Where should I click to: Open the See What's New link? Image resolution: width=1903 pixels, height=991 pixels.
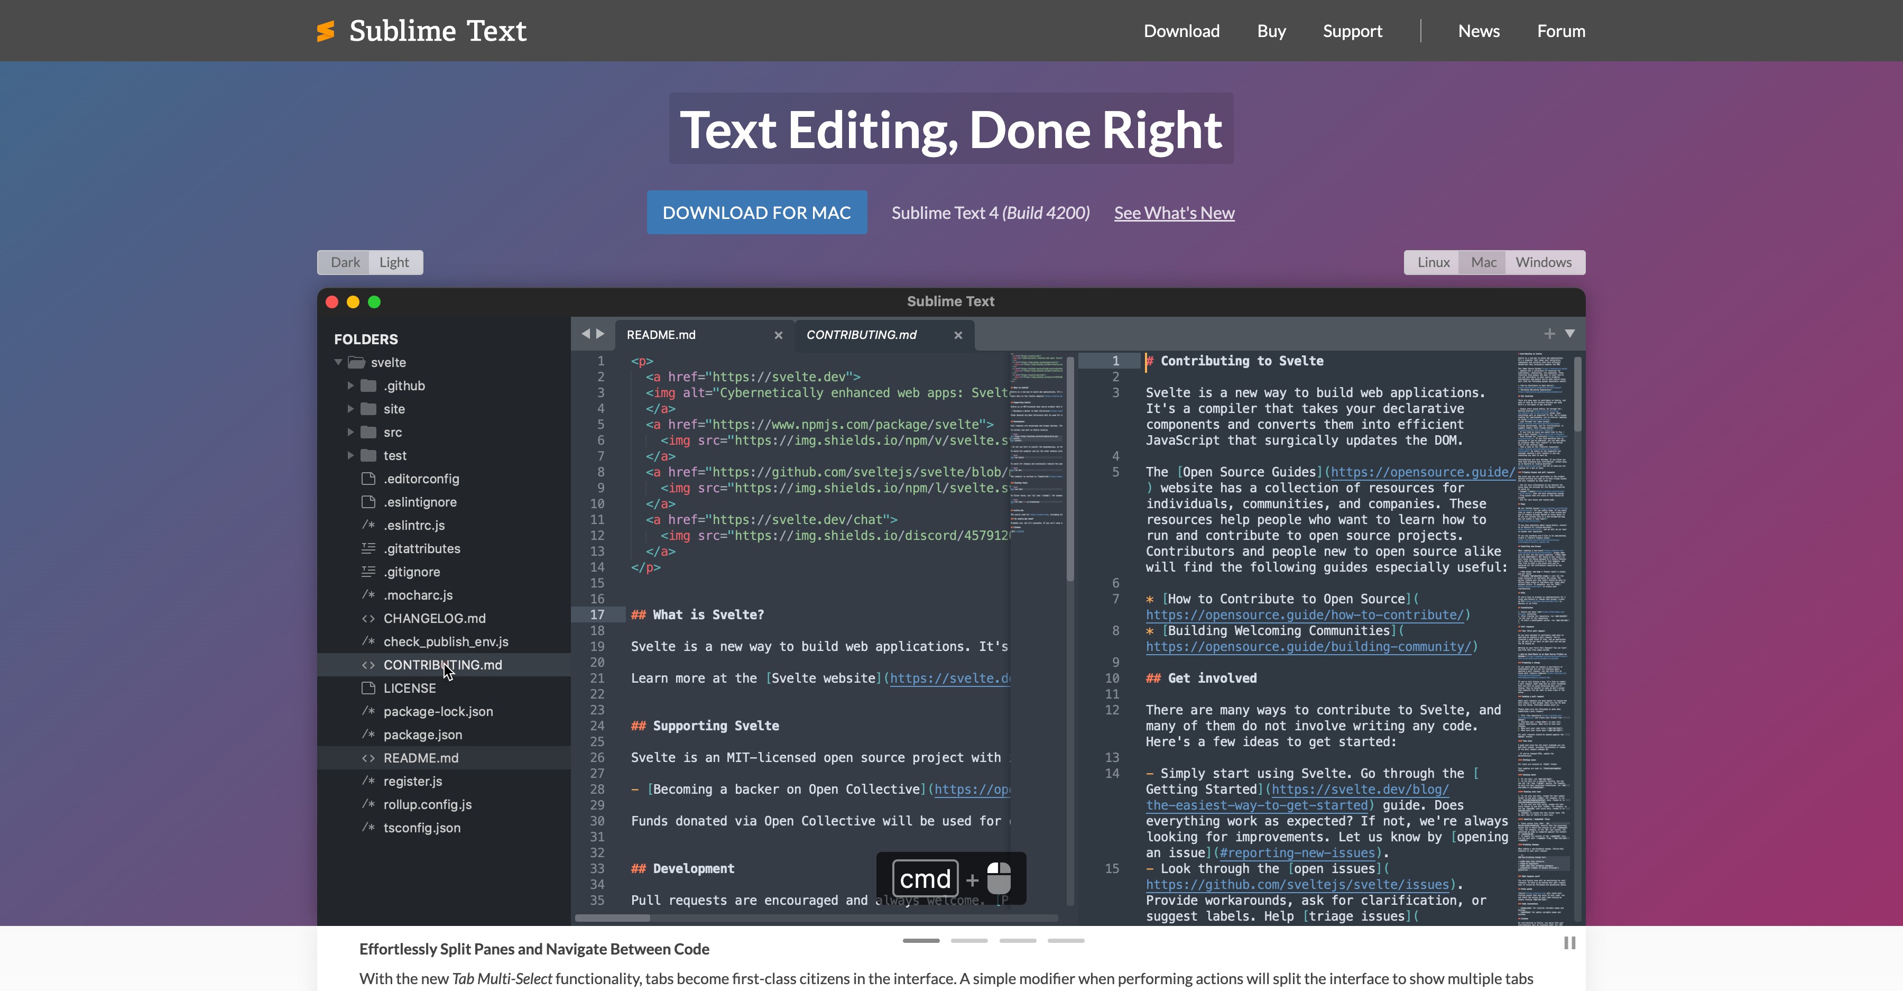[x=1174, y=213]
